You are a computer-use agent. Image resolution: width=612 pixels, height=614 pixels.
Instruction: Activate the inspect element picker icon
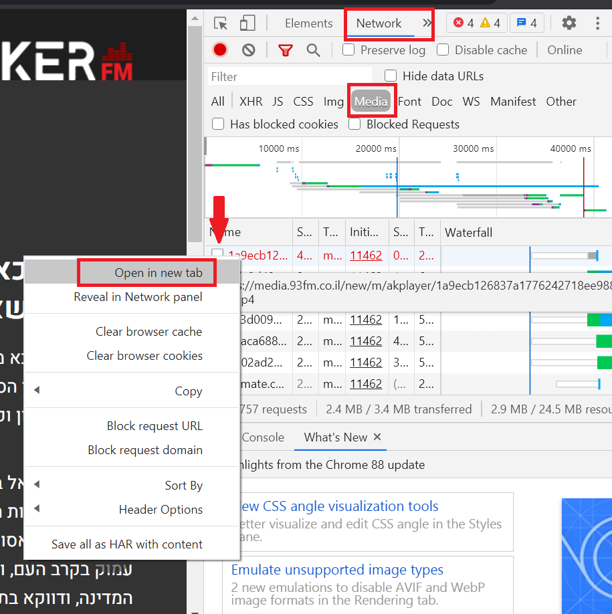pyautogui.click(x=221, y=23)
